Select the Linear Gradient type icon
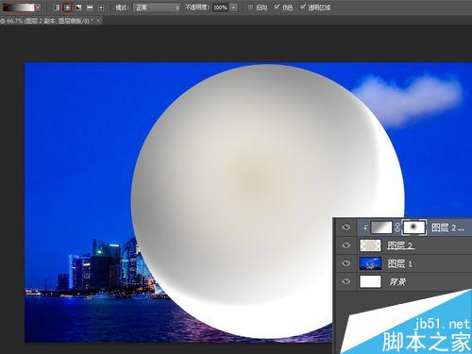Viewport: 472px width, 354px height. [56, 8]
